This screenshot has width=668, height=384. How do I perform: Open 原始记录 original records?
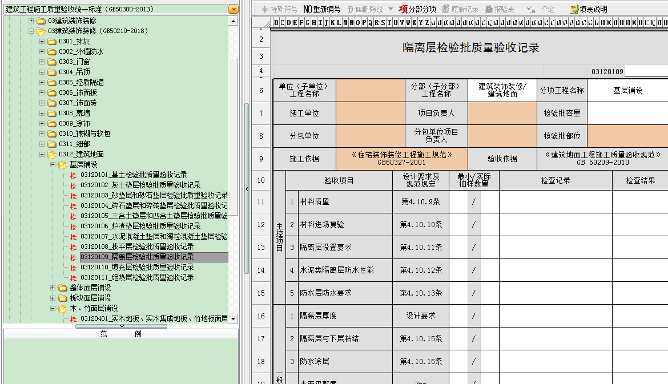(460, 9)
